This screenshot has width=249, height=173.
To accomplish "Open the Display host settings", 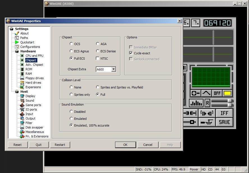I will (30, 96).
